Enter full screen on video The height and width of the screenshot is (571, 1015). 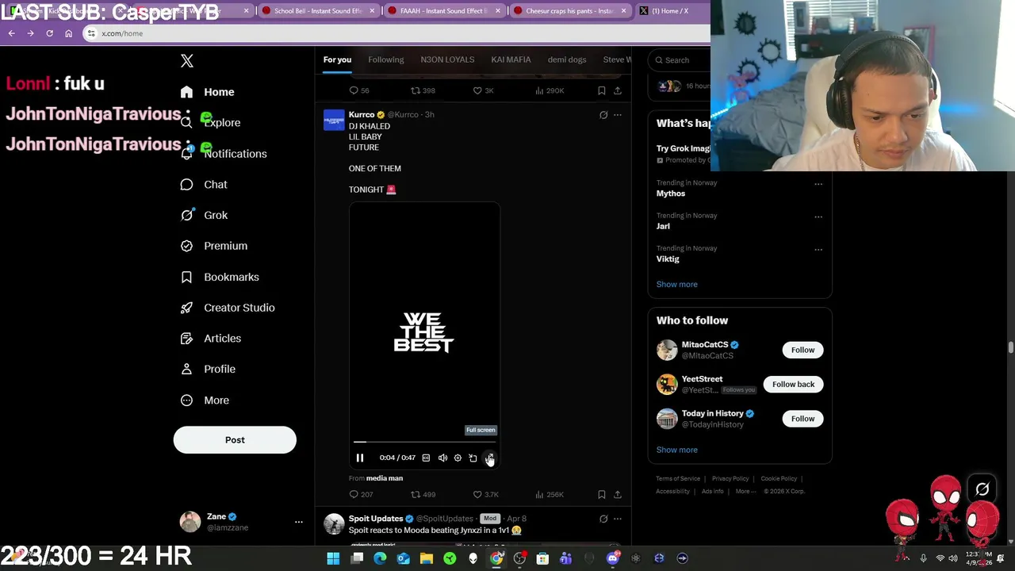[x=489, y=458]
